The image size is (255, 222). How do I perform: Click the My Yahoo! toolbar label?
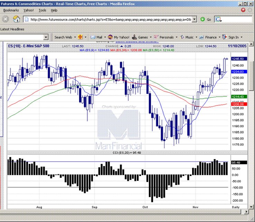[122, 37]
